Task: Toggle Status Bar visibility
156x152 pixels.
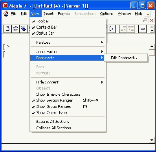Action: point(68,33)
